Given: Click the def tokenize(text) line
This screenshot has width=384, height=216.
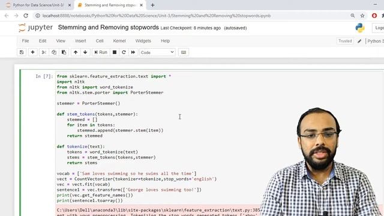Looking at the screenshot, I should [80, 146].
